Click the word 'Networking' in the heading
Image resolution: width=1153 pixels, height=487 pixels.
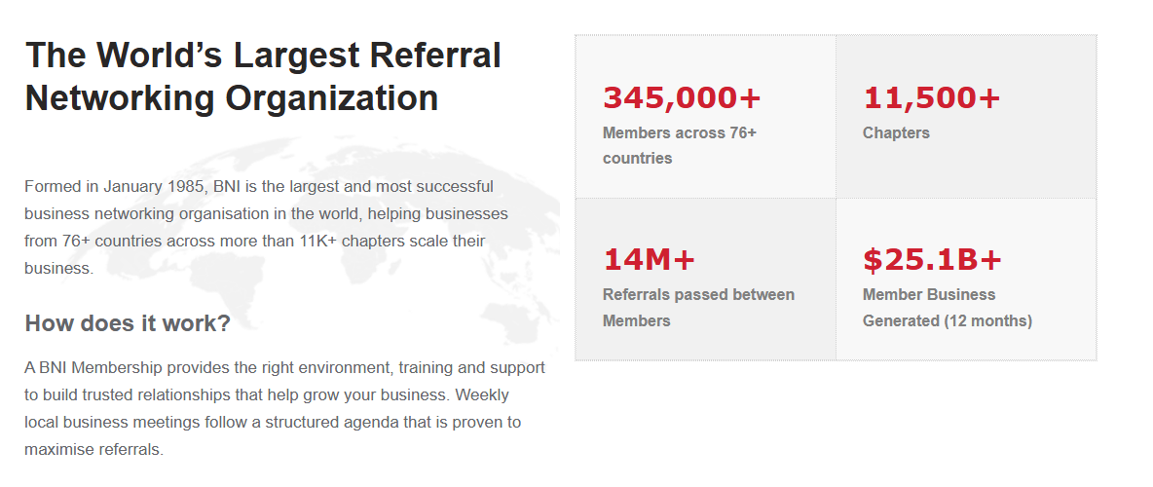point(120,97)
